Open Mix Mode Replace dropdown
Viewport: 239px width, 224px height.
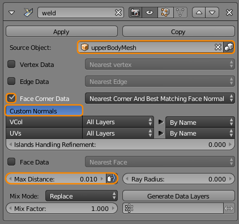[82, 196]
